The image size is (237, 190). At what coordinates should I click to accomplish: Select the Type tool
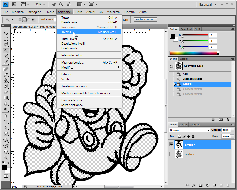click(x=6, y=122)
